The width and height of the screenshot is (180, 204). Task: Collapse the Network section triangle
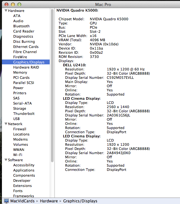[6, 124]
